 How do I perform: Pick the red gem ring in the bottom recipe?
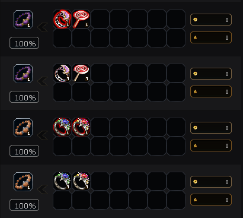(81, 181)
